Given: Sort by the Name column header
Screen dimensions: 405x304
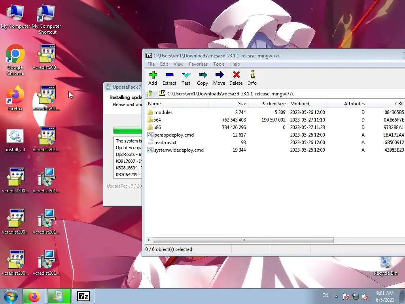Looking at the screenshot, I should click(x=177, y=104).
